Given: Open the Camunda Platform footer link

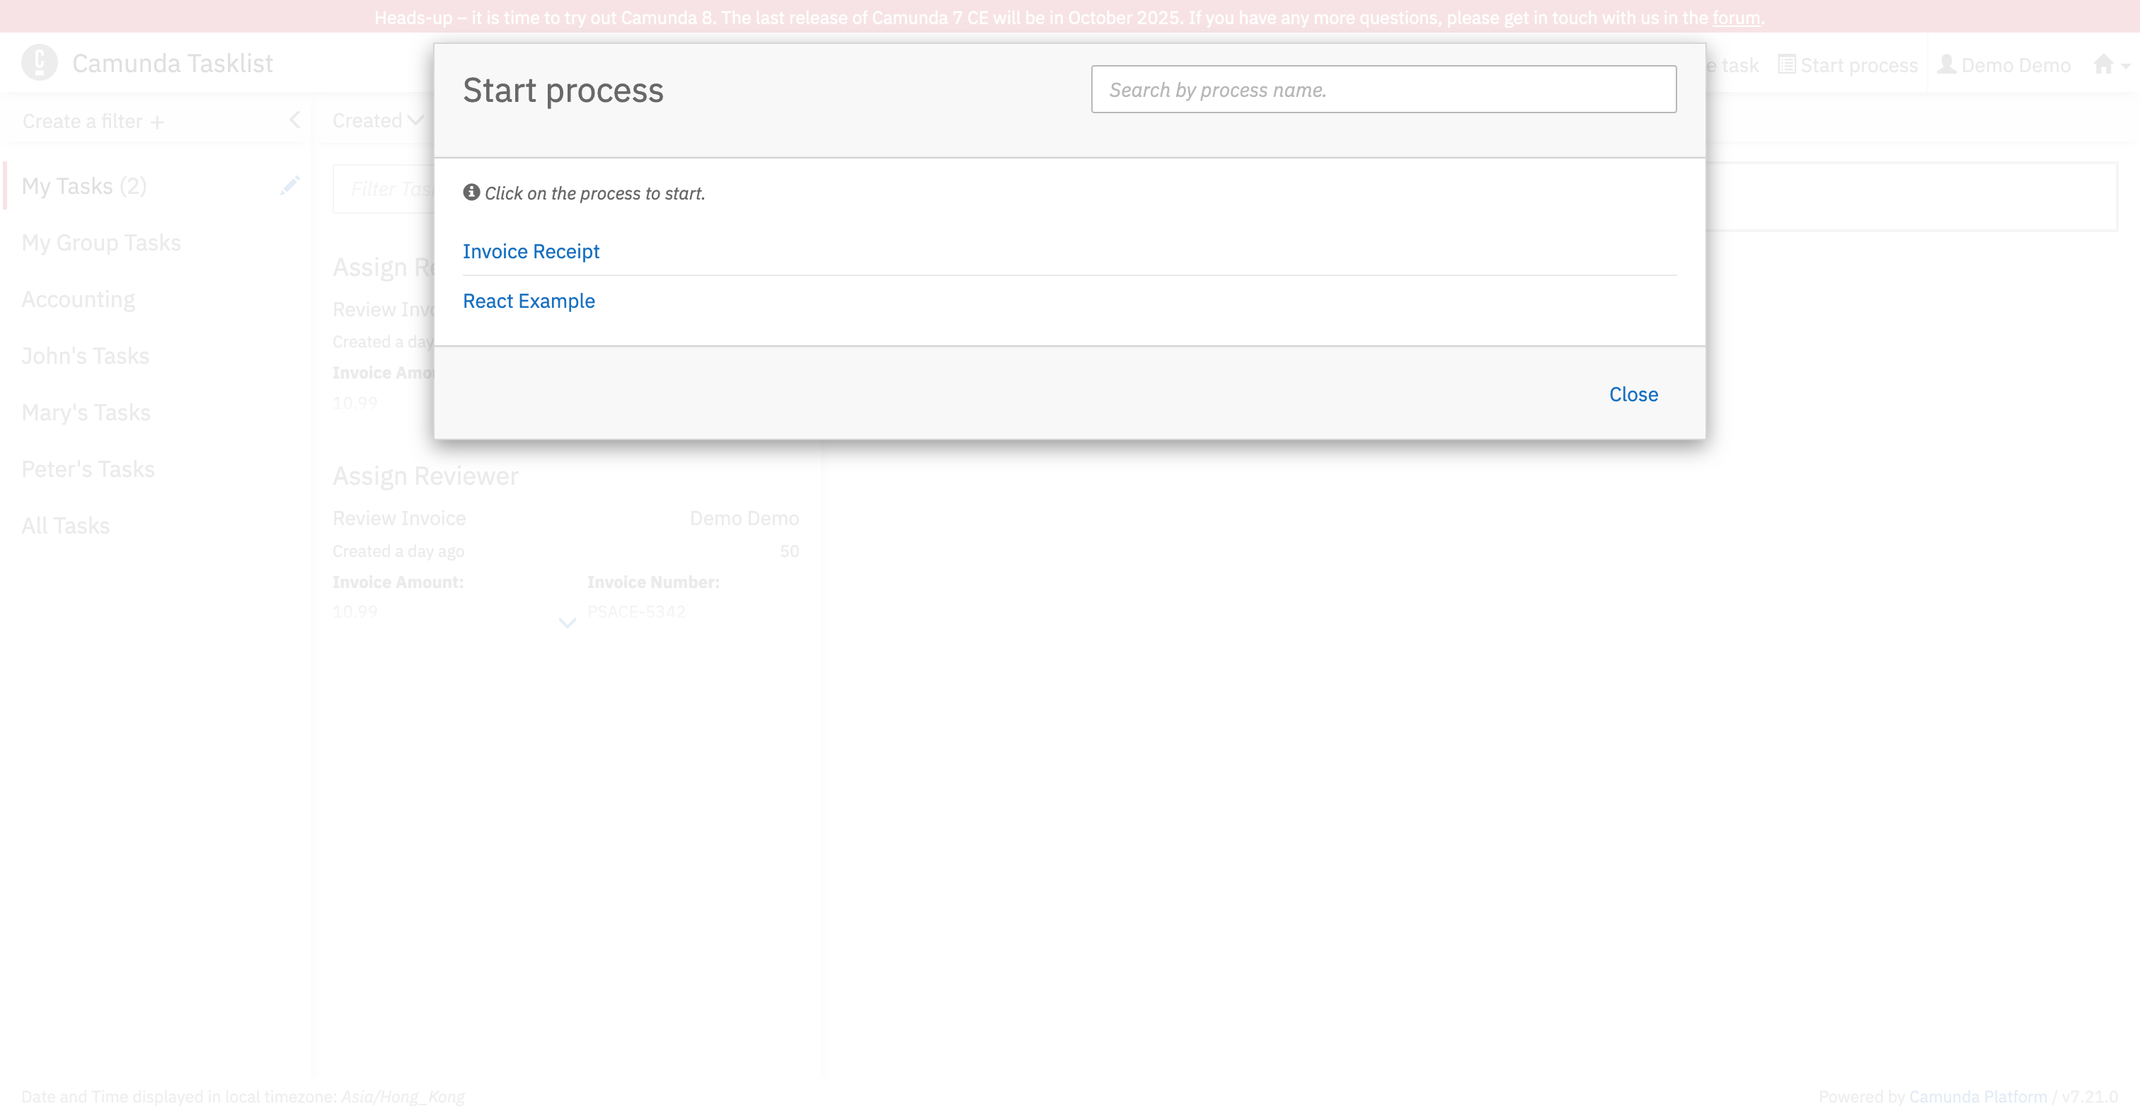Looking at the screenshot, I should tap(1977, 1096).
